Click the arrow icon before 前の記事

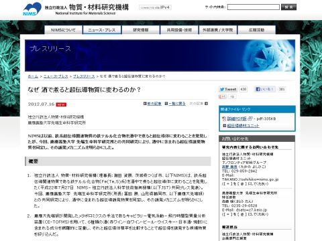(x=145, y=104)
